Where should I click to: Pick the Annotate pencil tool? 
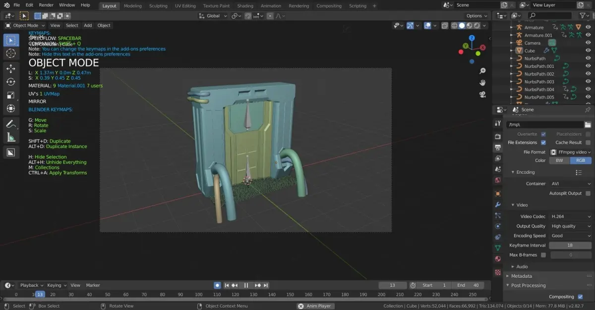point(10,124)
